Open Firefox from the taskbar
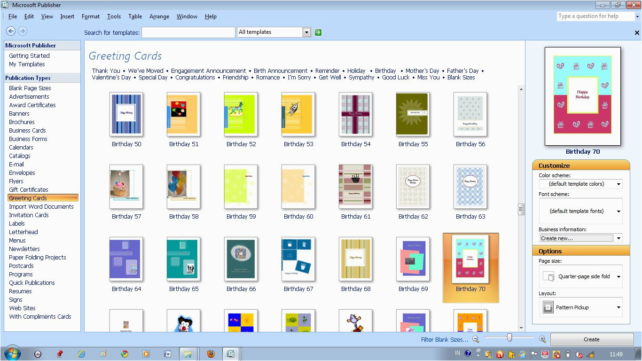The height and width of the screenshot is (361, 642). pyautogui.click(x=211, y=354)
